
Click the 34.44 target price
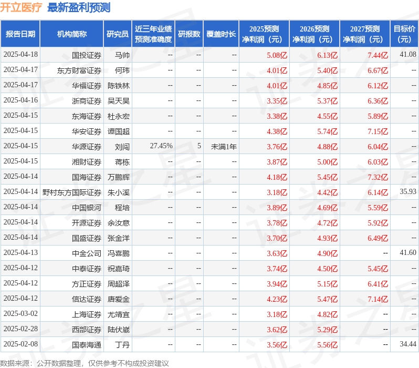pos(408,344)
